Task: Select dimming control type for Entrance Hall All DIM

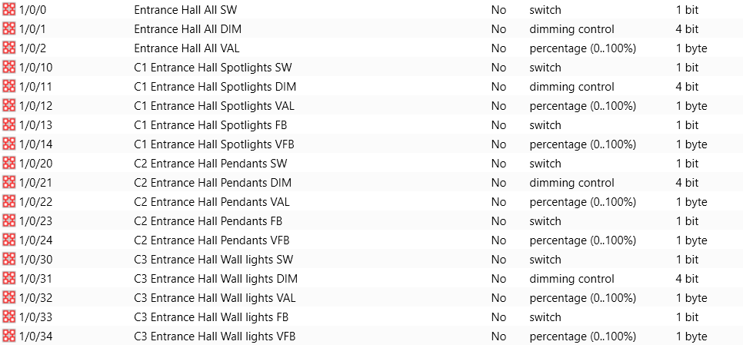Action: 571,29
